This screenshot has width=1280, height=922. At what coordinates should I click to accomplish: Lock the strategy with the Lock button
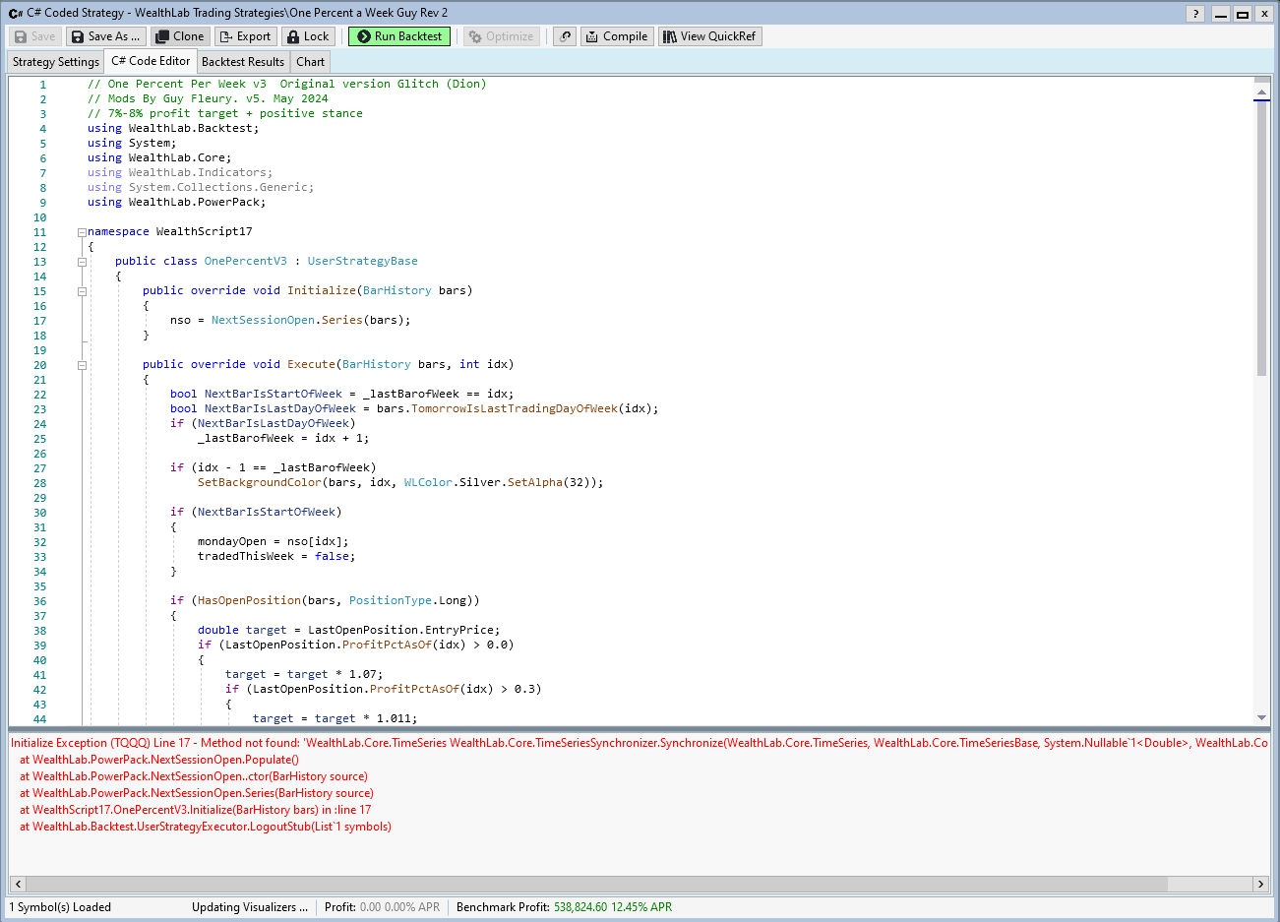pyautogui.click(x=307, y=36)
